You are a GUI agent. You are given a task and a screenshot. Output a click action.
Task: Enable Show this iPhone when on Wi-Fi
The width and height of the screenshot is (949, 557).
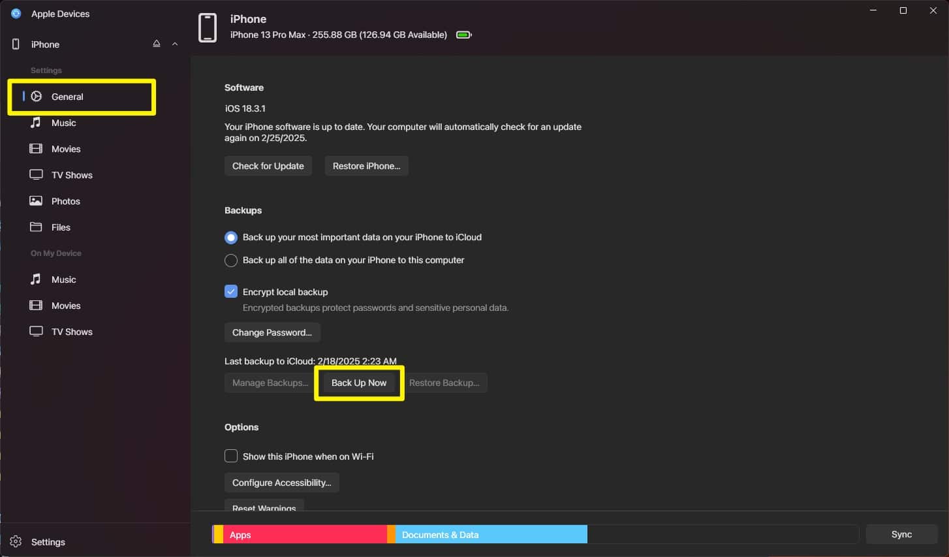tap(231, 456)
